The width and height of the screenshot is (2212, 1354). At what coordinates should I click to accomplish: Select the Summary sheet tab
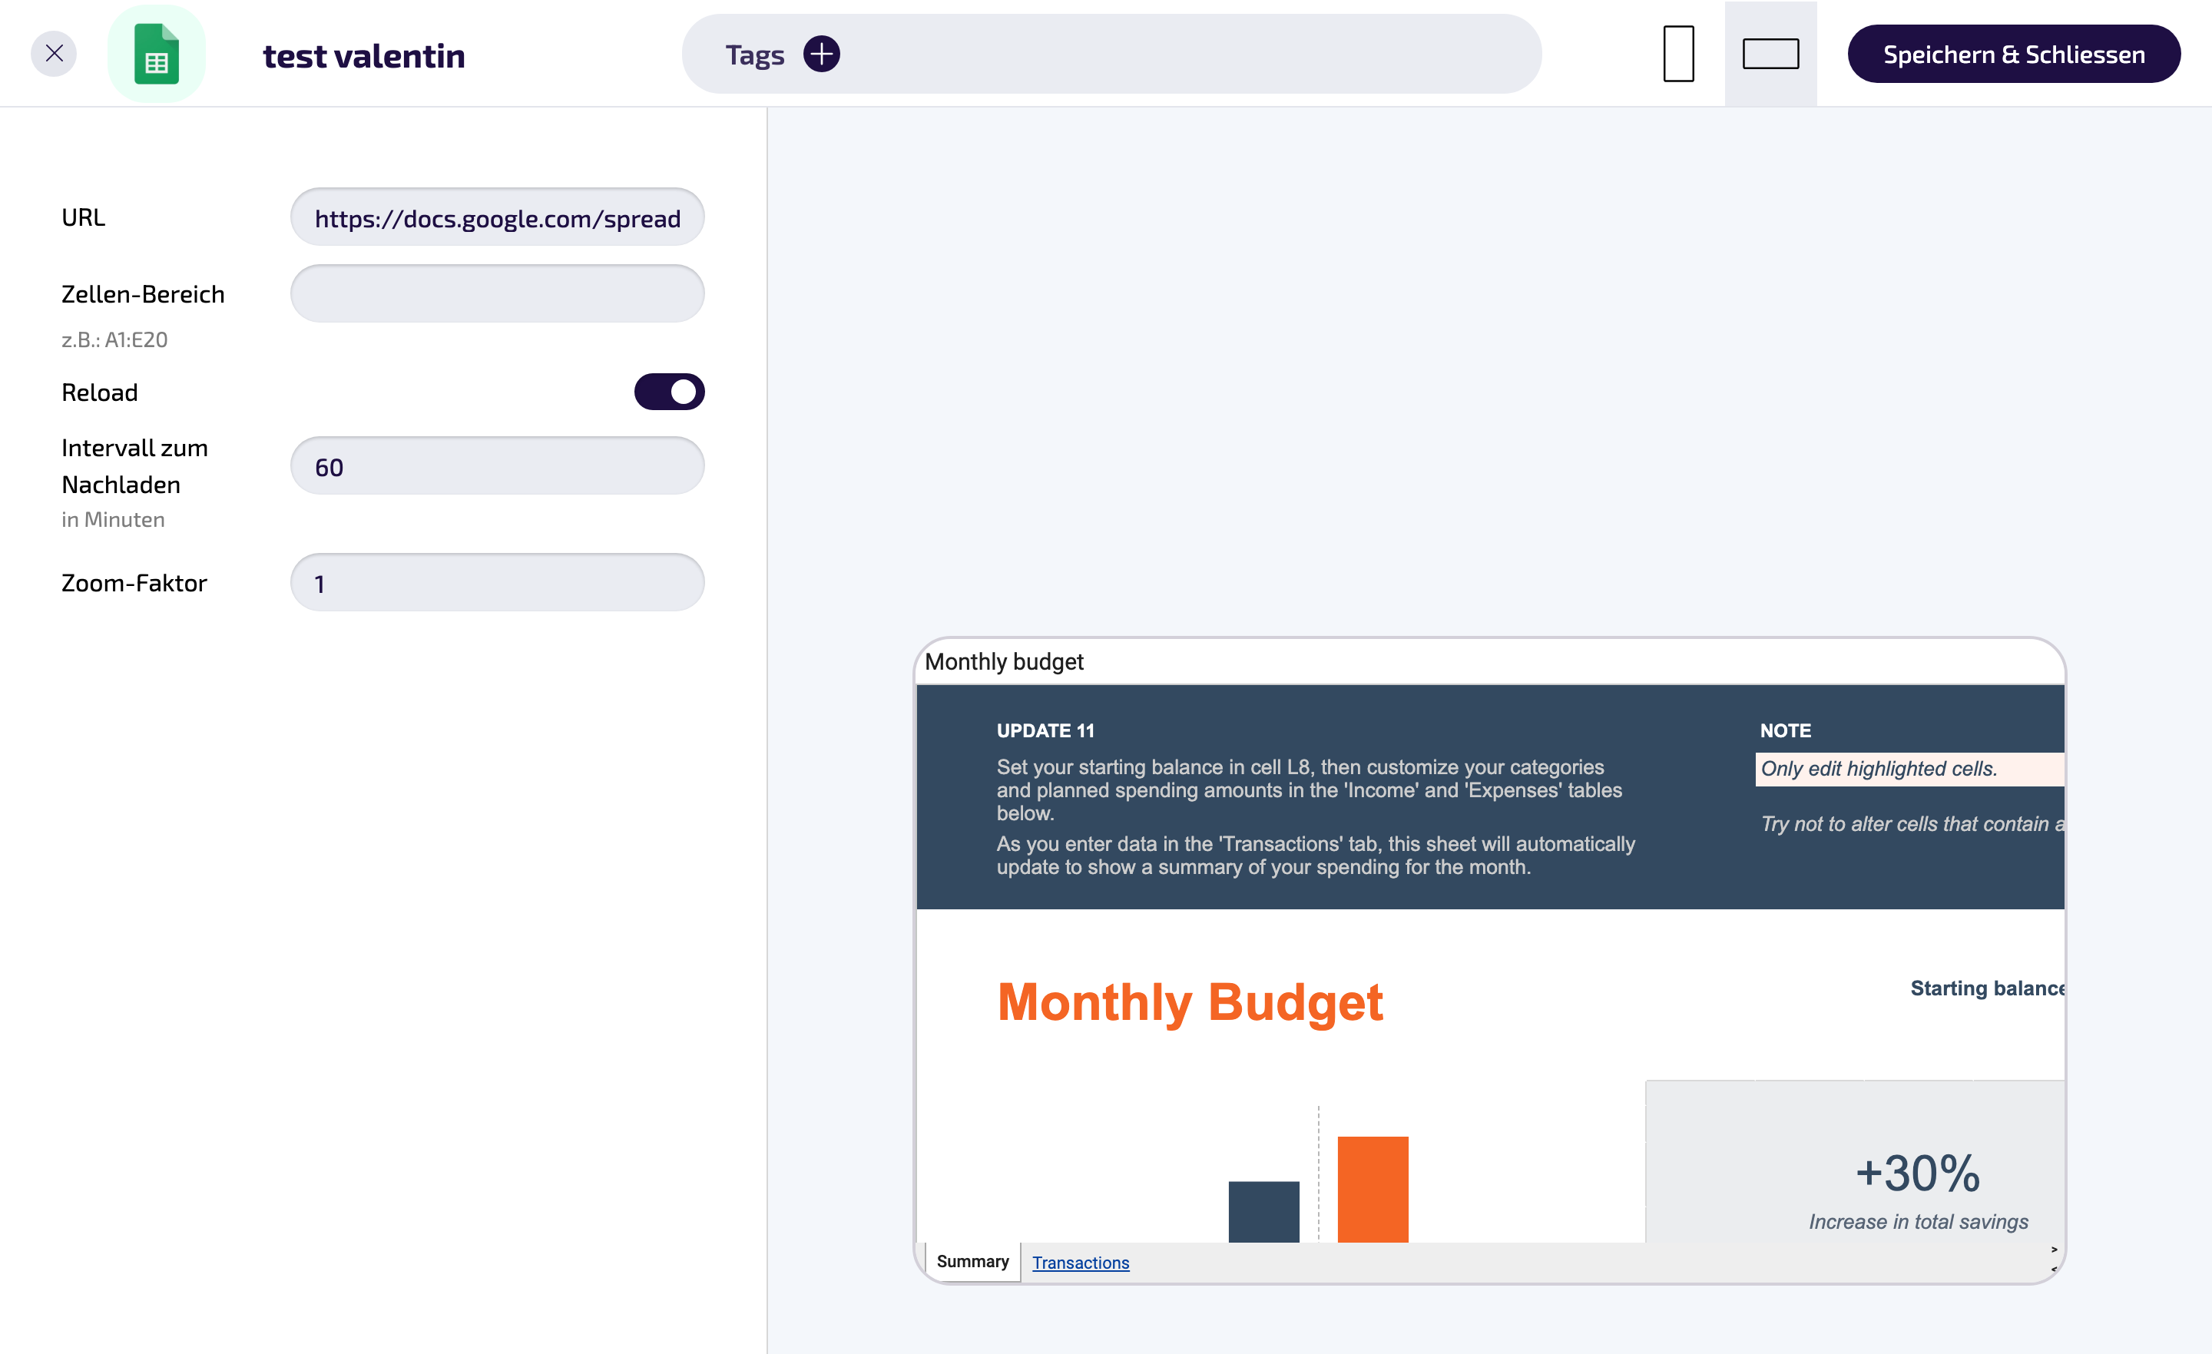pyautogui.click(x=972, y=1262)
